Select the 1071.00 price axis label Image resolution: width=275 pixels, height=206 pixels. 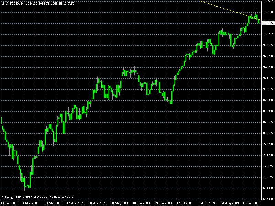tap(268, 12)
